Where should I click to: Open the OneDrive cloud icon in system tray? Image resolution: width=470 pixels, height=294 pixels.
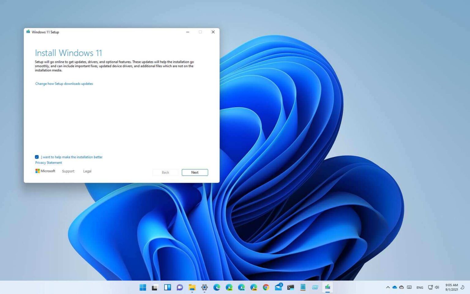pyautogui.click(x=394, y=287)
